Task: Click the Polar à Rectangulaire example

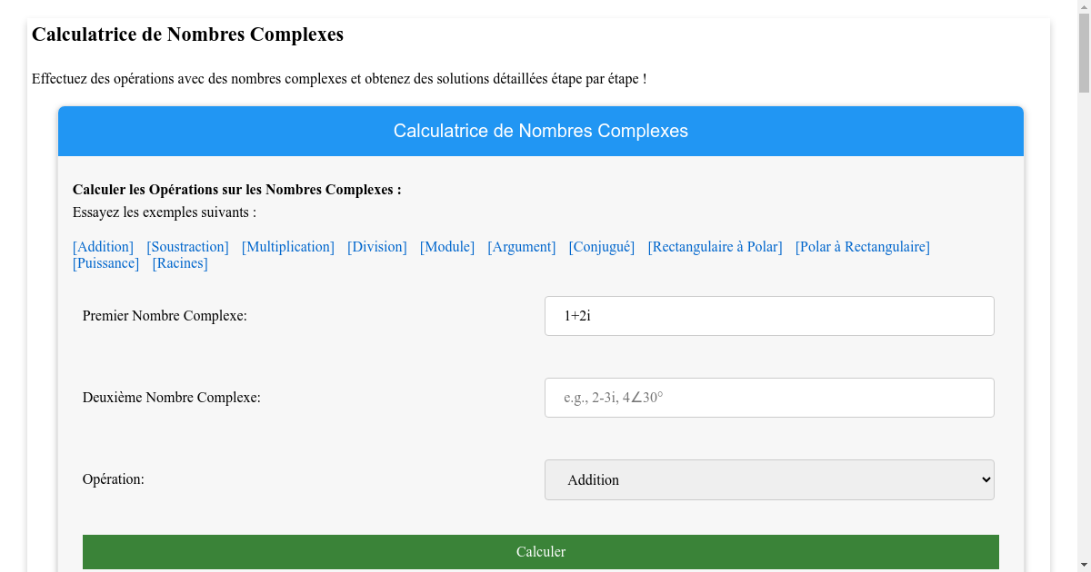Action: point(862,246)
